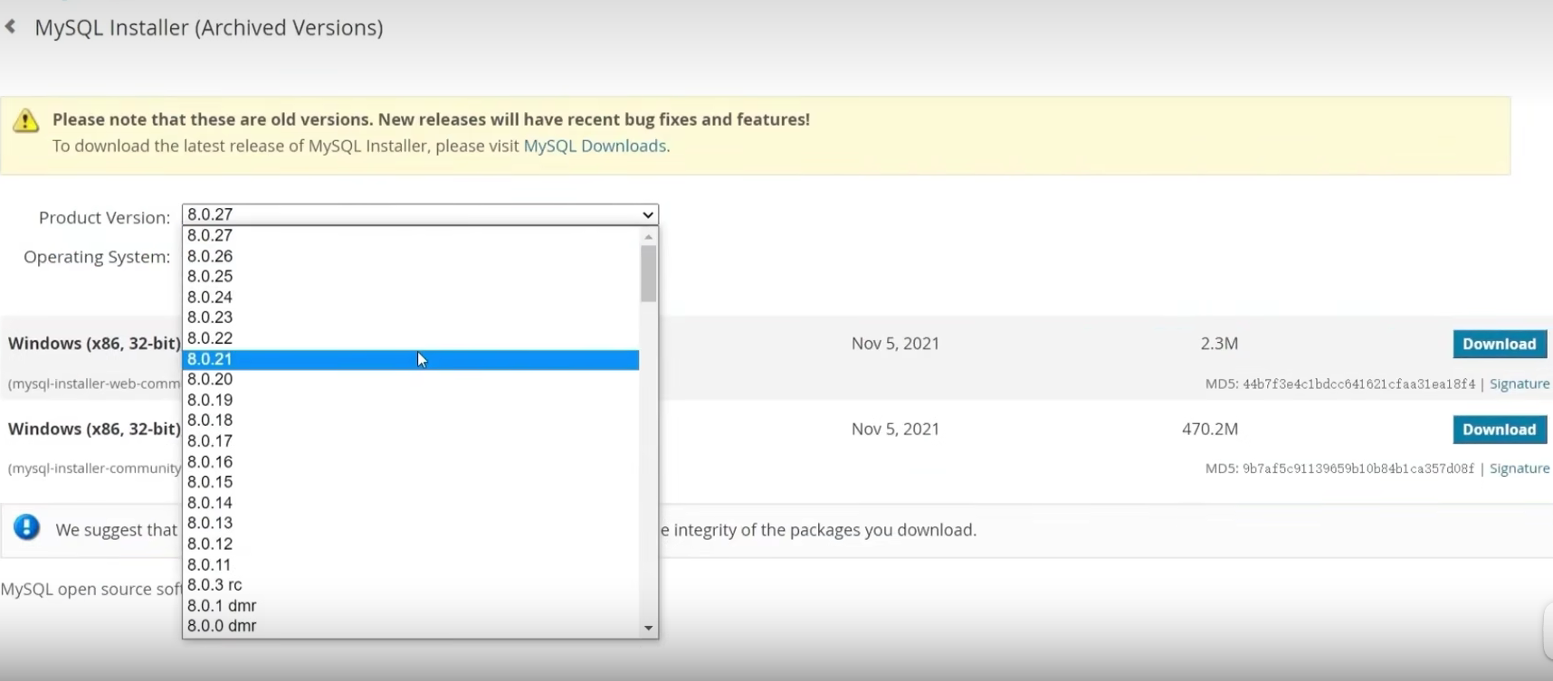Pick version 8.0.20 in the dropdown
Image resolution: width=1553 pixels, height=681 pixels.
(411, 380)
